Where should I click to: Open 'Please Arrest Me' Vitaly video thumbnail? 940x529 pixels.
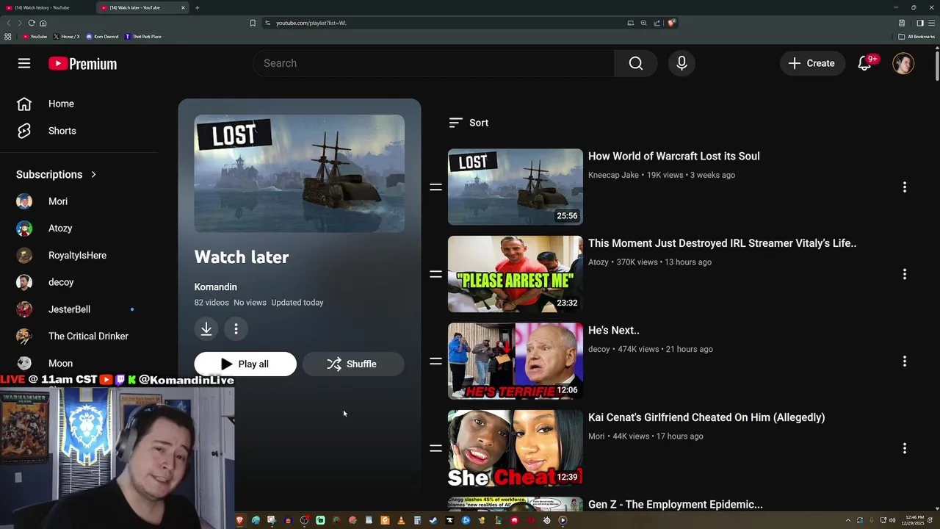516,274
